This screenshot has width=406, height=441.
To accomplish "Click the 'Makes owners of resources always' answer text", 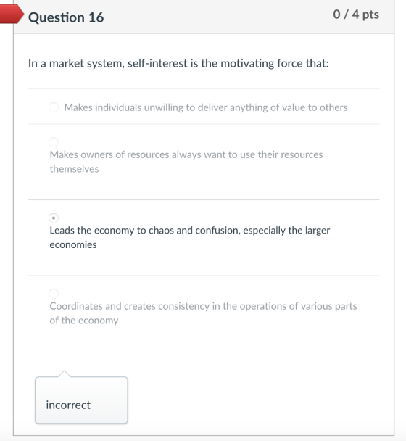I will [x=186, y=162].
